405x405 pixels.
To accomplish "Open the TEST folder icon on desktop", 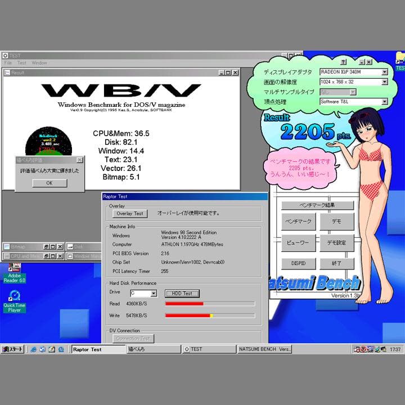I will coord(400,61).
